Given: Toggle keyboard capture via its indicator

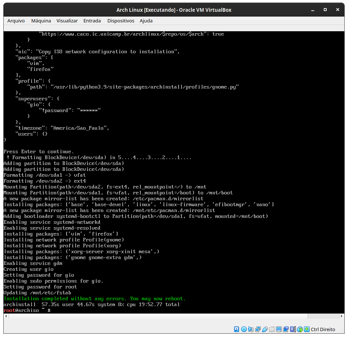Looking at the screenshot, I should 307,329.
